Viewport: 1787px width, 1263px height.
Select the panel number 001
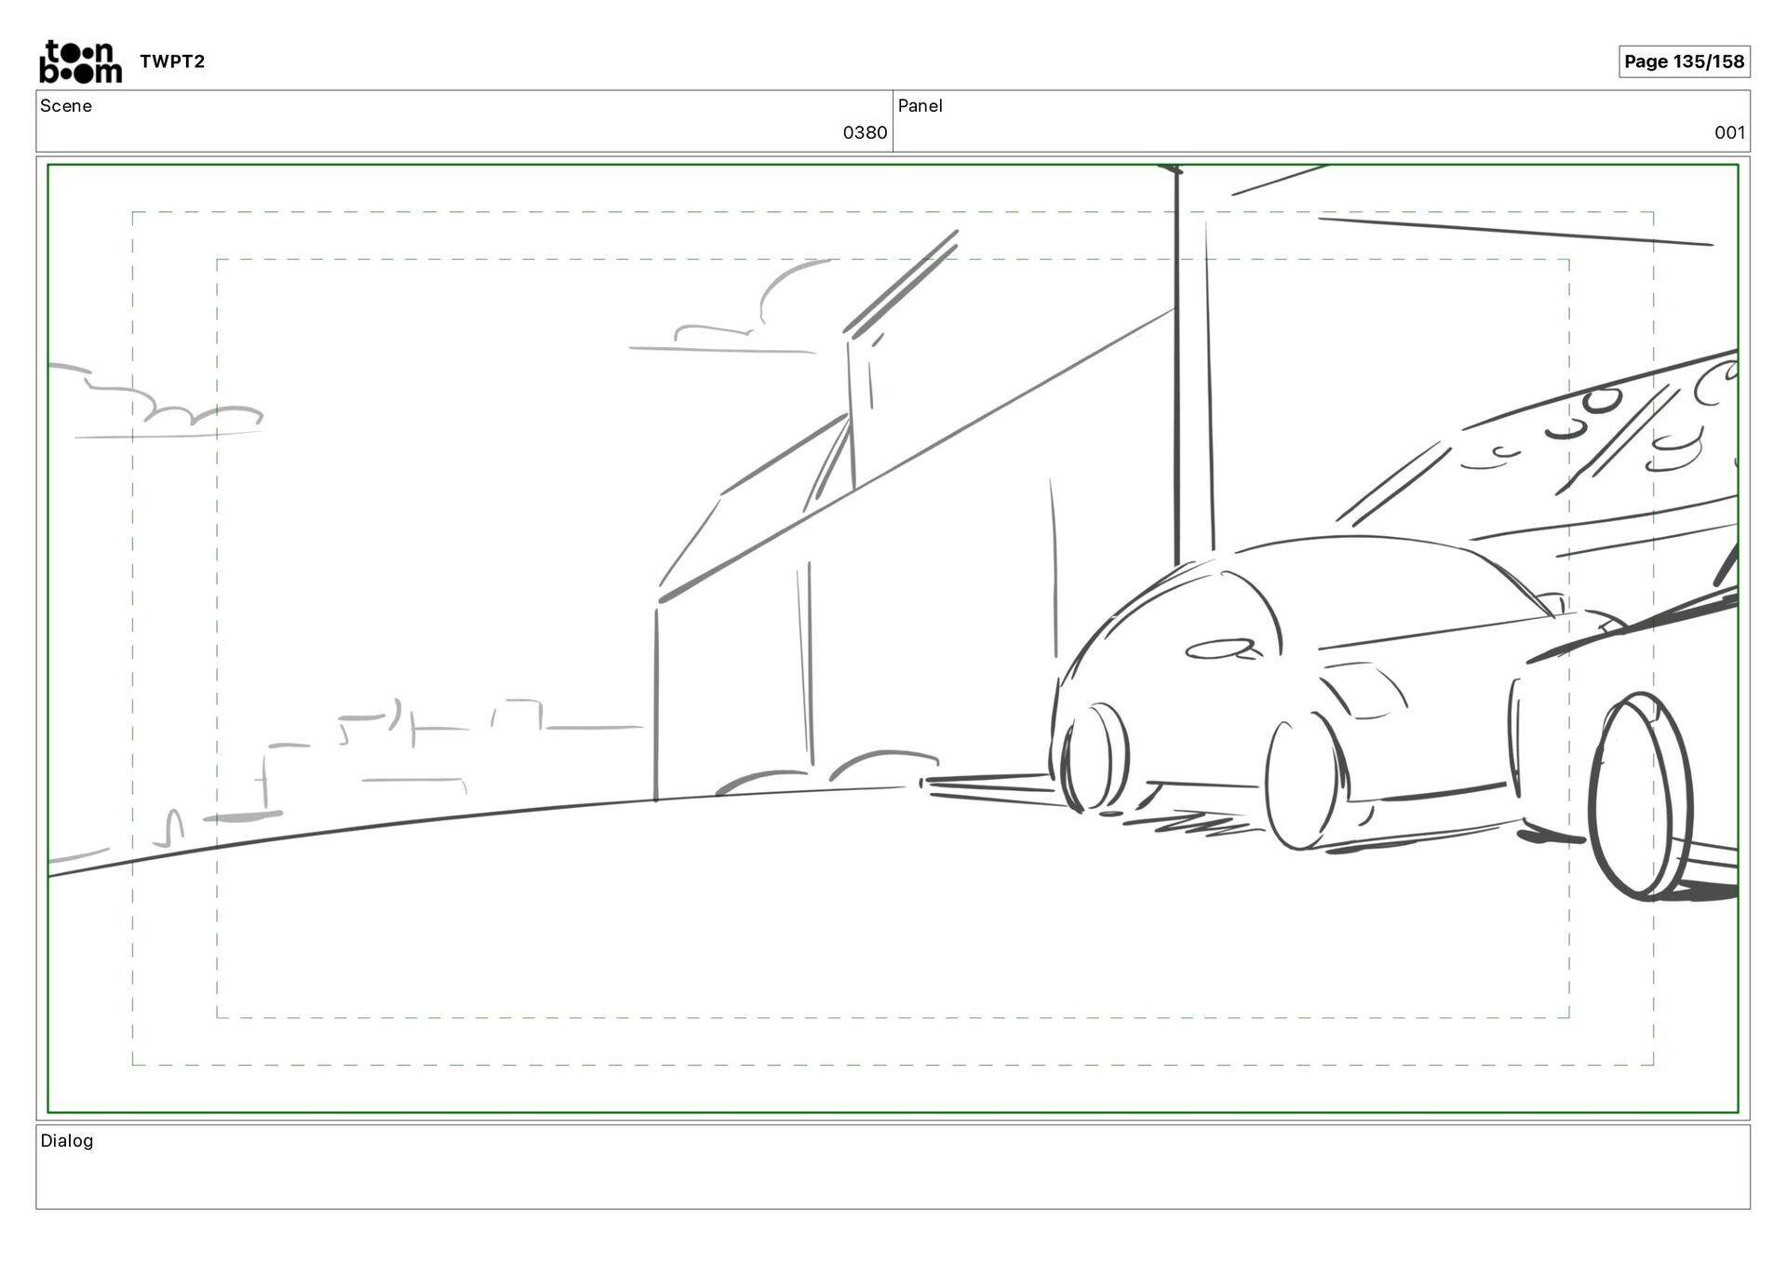[x=1728, y=133]
